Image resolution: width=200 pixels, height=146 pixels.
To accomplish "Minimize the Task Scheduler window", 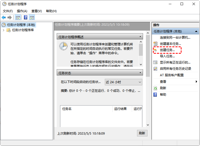I will (170, 4).
